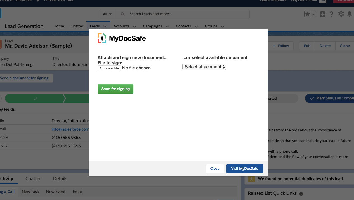The height and width of the screenshot is (200, 354).
Task: Click the checkmark on the first path stage
Action: coord(35,98)
